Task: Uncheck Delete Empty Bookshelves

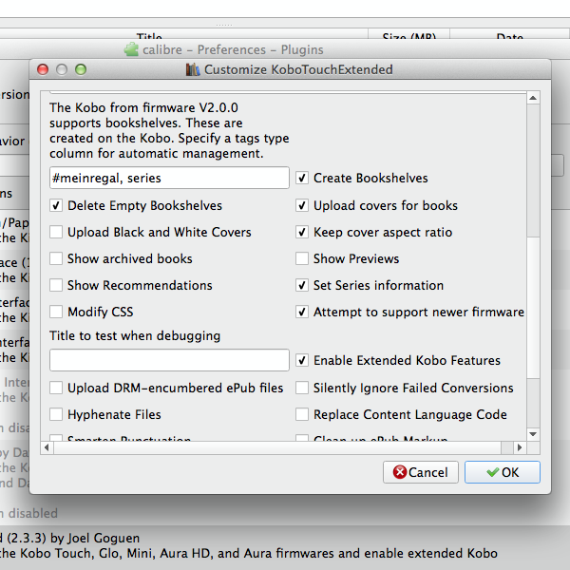Action: pyautogui.click(x=56, y=206)
